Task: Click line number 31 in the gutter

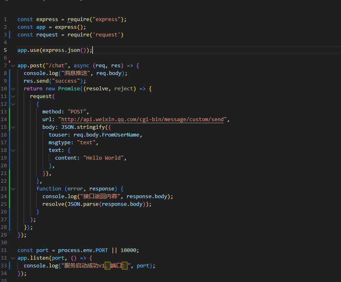Action: [4, 250]
